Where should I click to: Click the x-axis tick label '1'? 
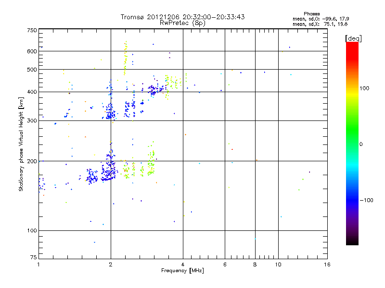click(38, 264)
